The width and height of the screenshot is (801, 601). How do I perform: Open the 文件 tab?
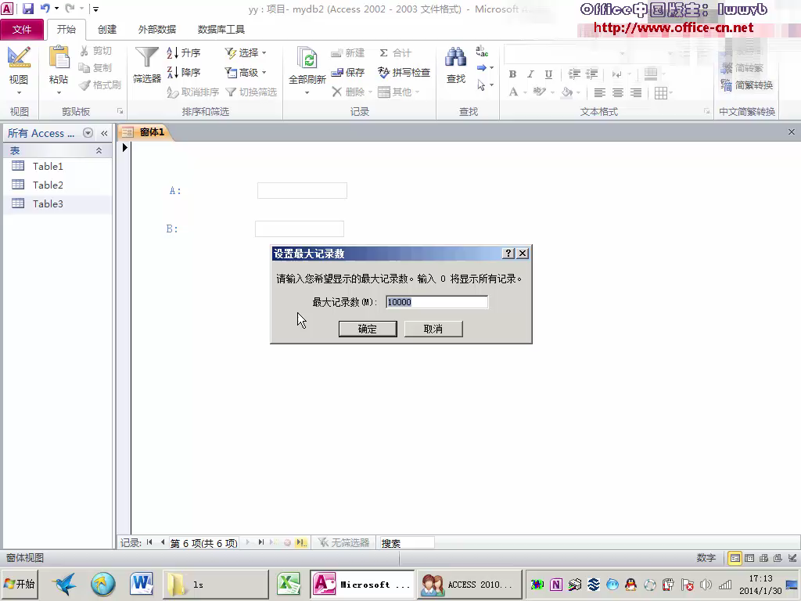pos(22,30)
